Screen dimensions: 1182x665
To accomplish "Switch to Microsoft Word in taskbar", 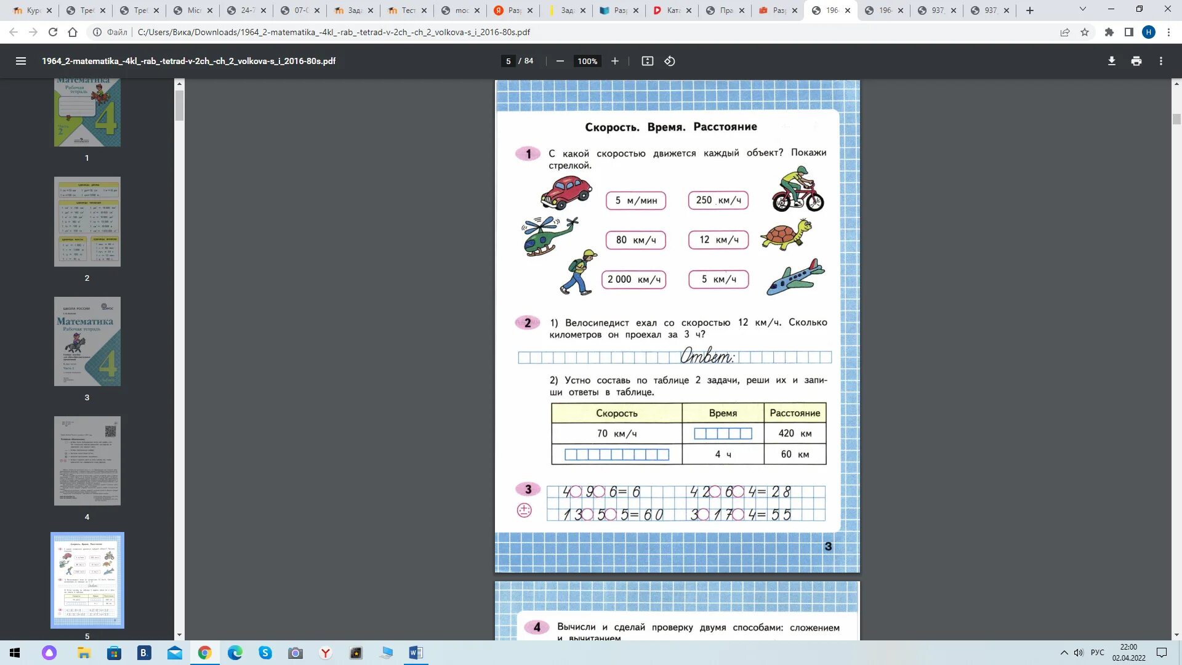I will tap(416, 653).
